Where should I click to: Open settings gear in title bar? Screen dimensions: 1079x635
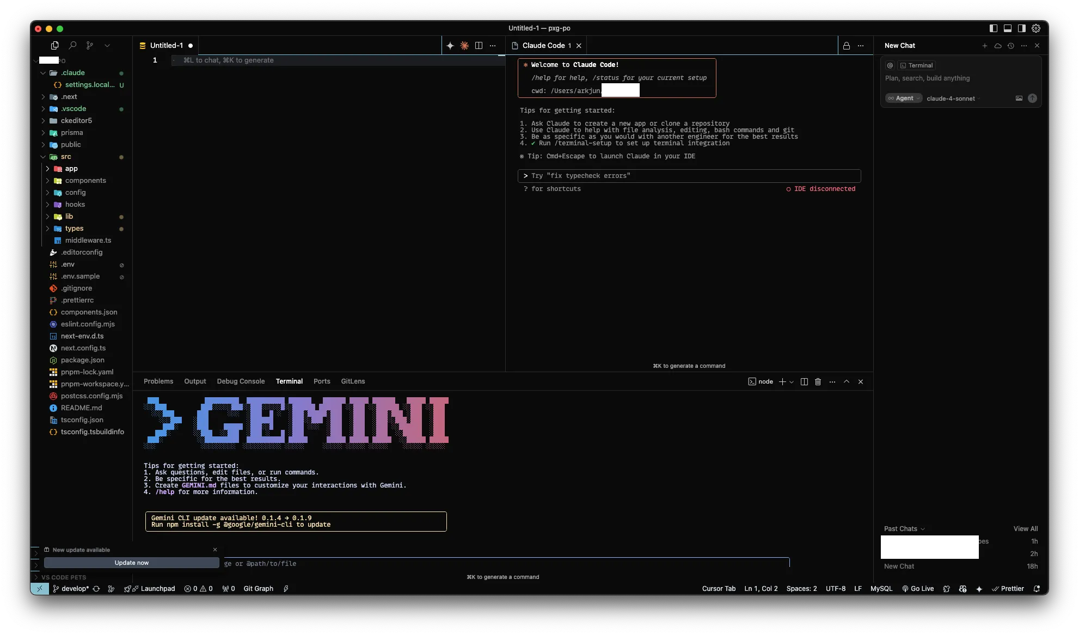(1036, 28)
